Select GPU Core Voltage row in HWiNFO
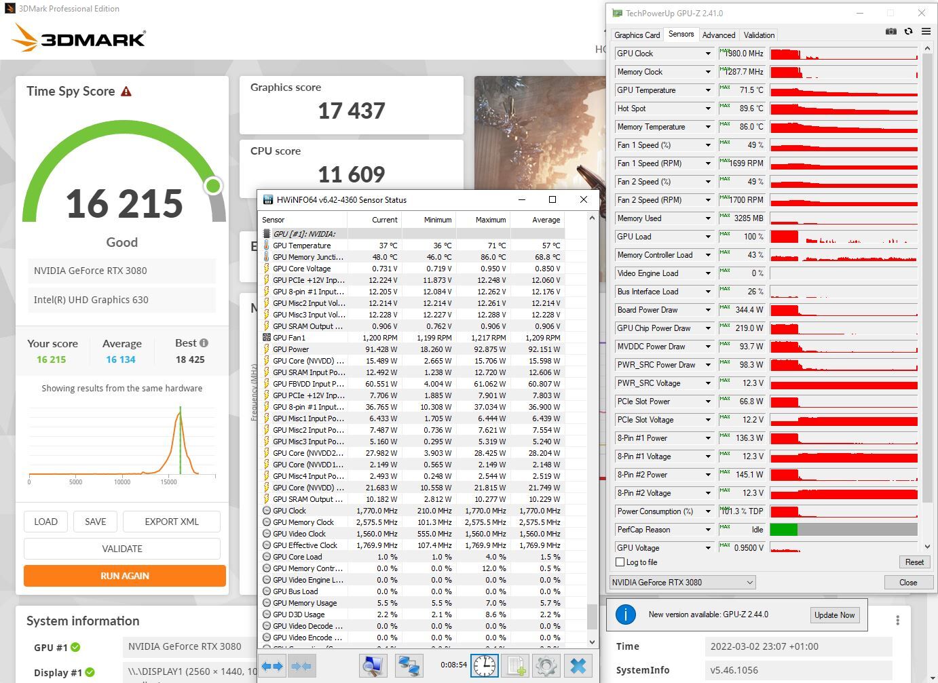 tap(412, 269)
